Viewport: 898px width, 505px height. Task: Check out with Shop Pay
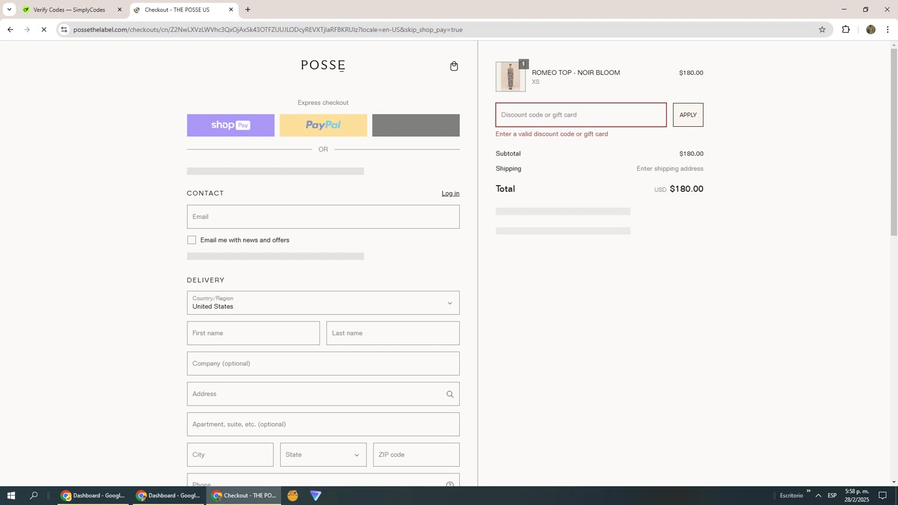[x=230, y=125]
